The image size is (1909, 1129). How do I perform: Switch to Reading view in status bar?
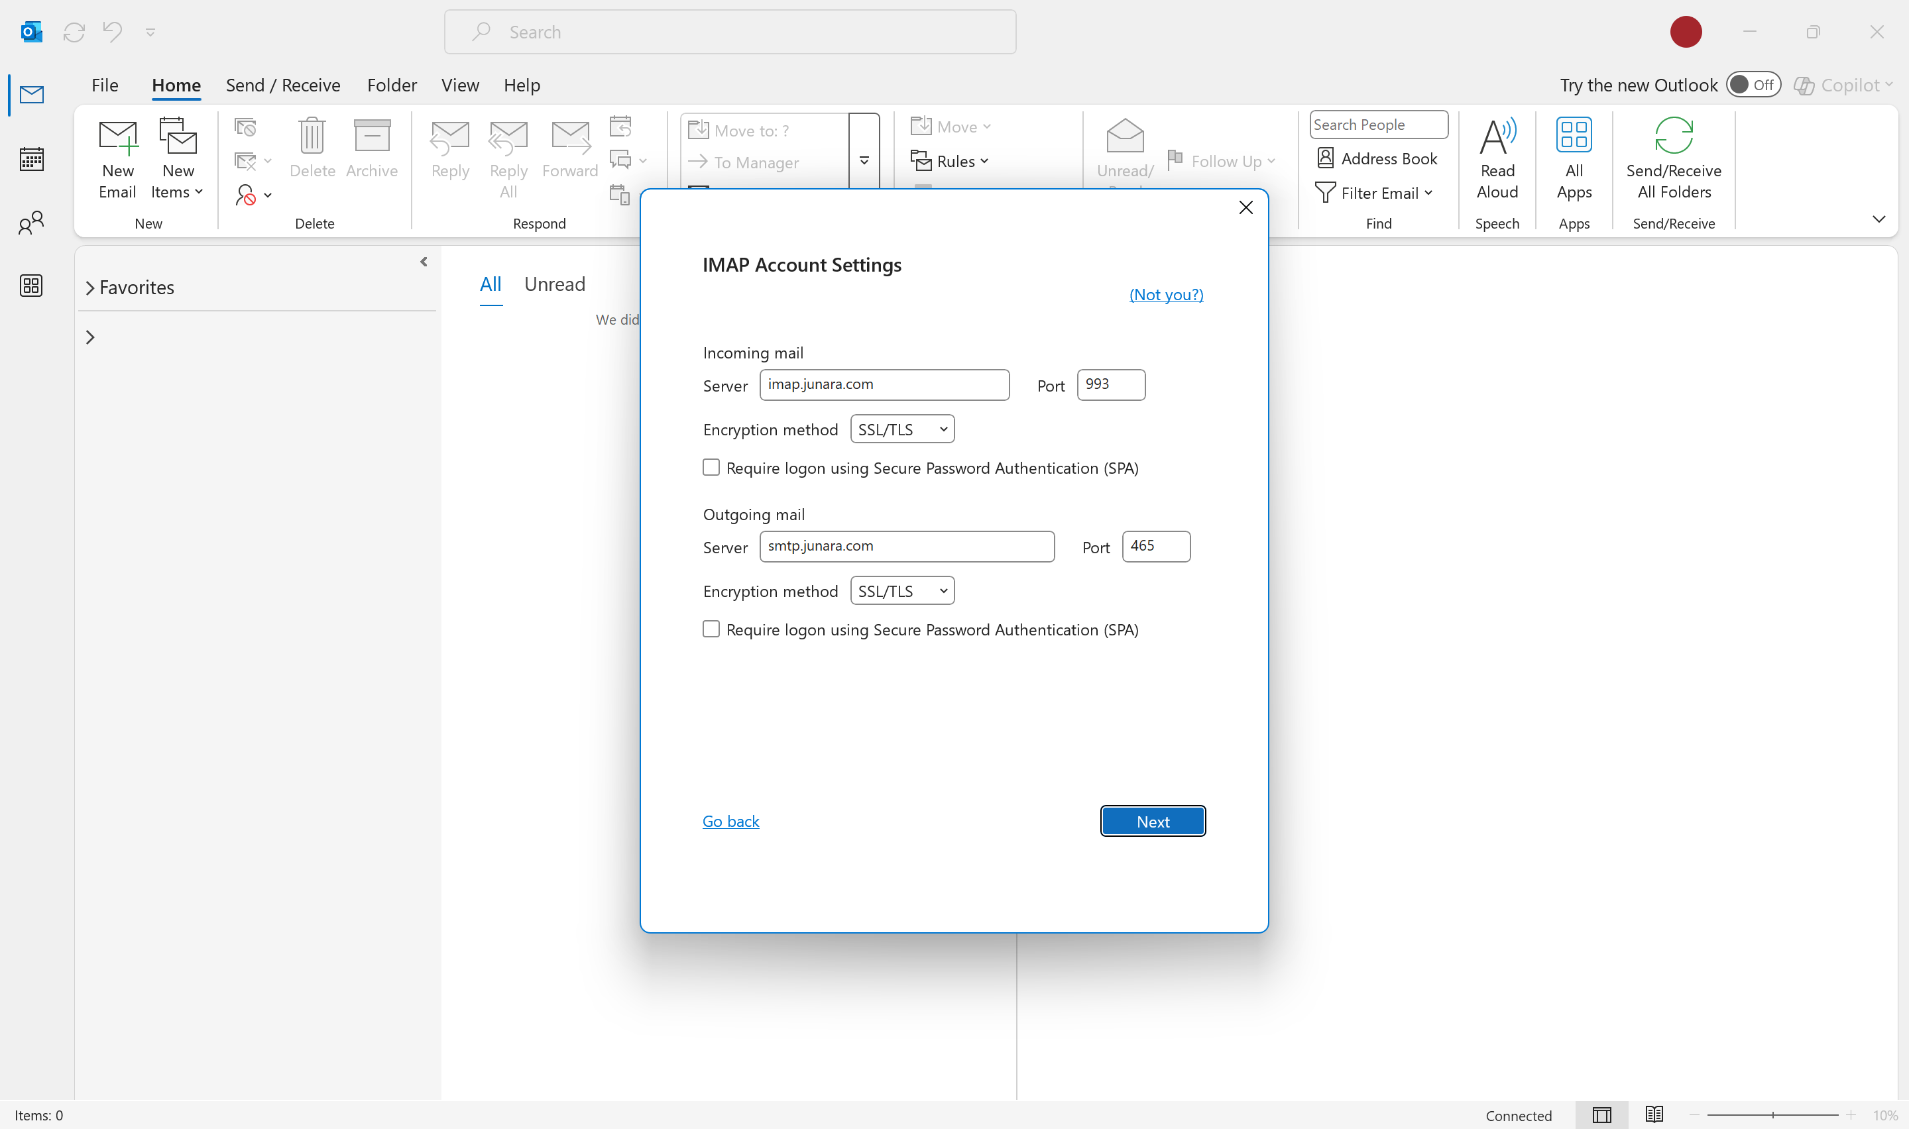click(x=1653, y=1115)
